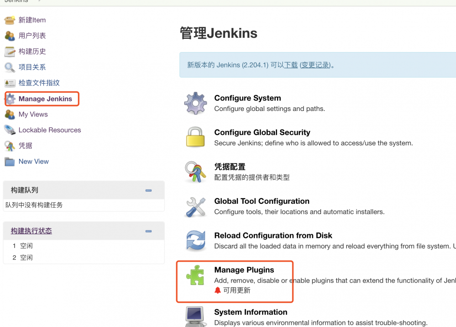The image size is (456, 327).
Task: Collapse the 构建队列 panel
Action: [148, 190]
